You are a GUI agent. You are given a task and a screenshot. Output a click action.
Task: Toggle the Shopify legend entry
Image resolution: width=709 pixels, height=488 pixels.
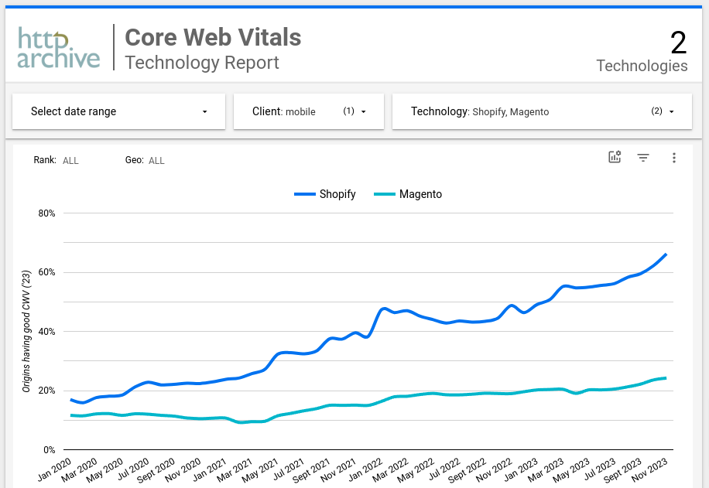tap(324, 194)
